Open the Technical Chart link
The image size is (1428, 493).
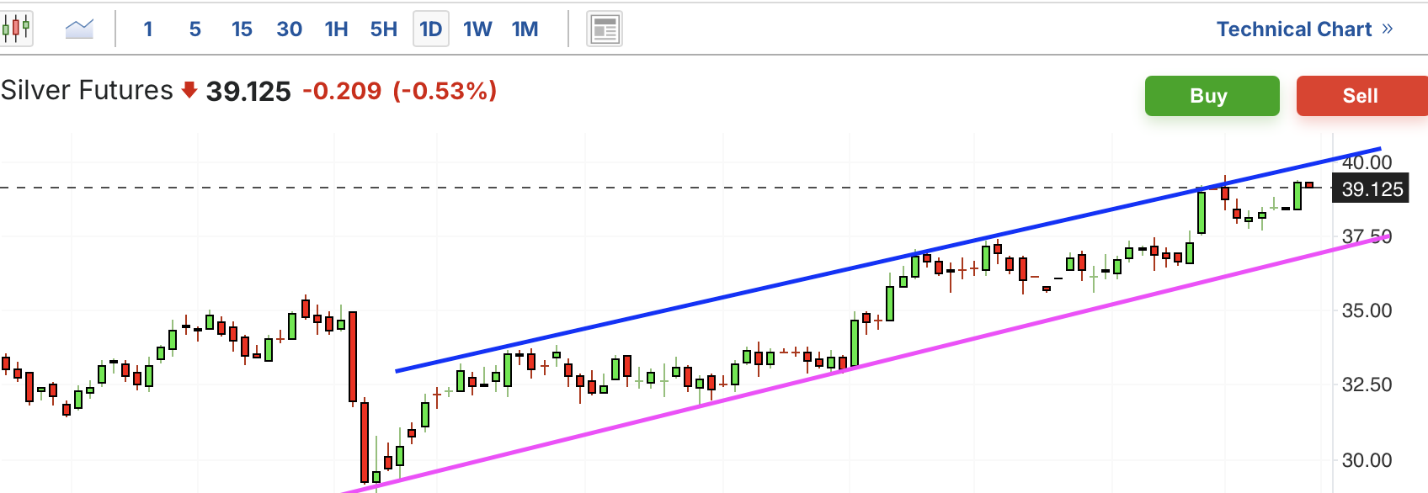1305,29
